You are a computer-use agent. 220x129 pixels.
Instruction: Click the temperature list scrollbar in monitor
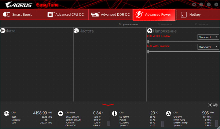coord(163,123)
